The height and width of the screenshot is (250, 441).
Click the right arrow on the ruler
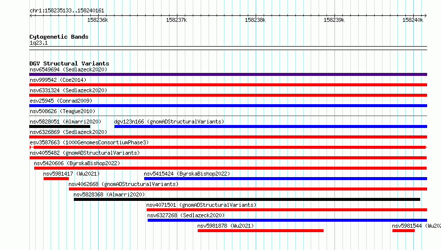click(x=426, y=15)
